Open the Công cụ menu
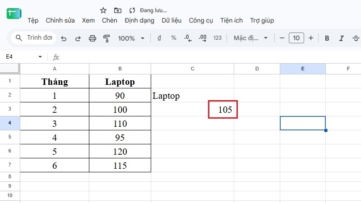The width and height of the screenshot is (361, 203). 201,20
